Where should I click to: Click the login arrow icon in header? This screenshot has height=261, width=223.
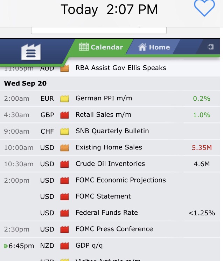[x=210, y=47]
